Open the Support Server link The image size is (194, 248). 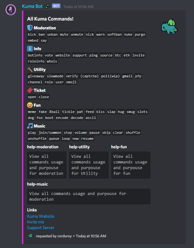41,227
